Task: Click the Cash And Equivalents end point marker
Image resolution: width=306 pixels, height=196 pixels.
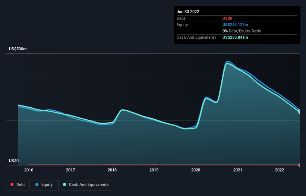Action: click(x=300, y=112)
